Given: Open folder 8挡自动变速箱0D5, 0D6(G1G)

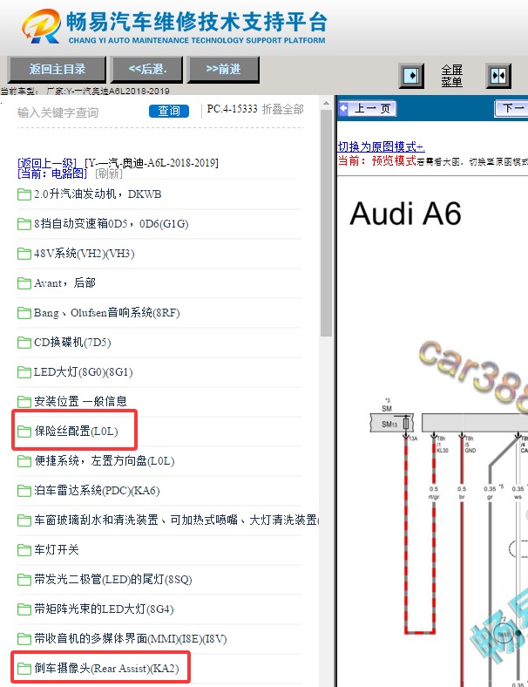Looking at the screenshot, I should [112, 224].
